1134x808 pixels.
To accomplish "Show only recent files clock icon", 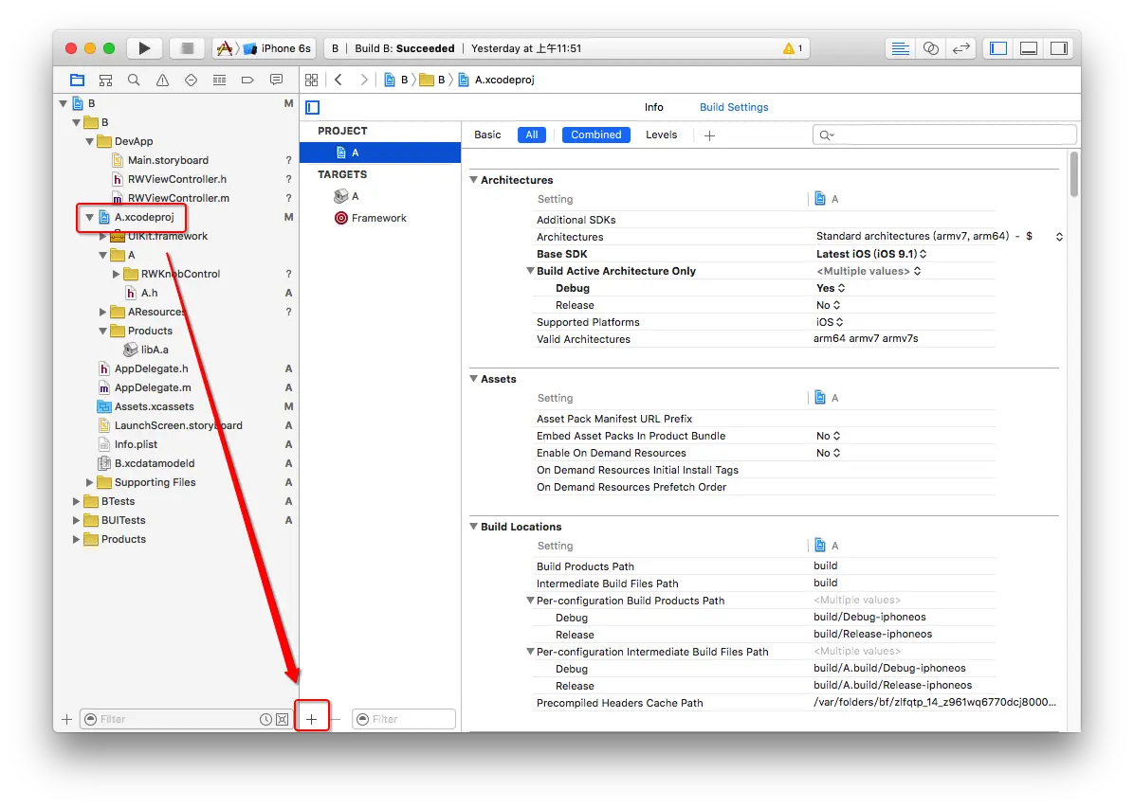I will pos(265,719).
